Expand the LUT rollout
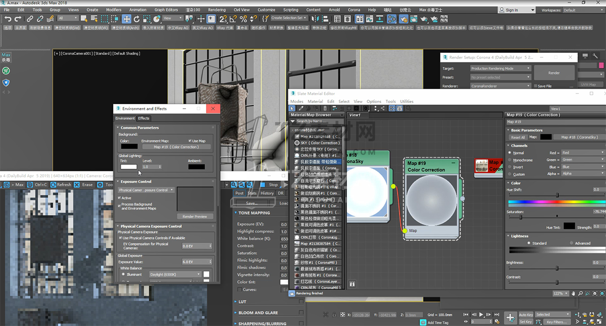 tap(242, 302)
